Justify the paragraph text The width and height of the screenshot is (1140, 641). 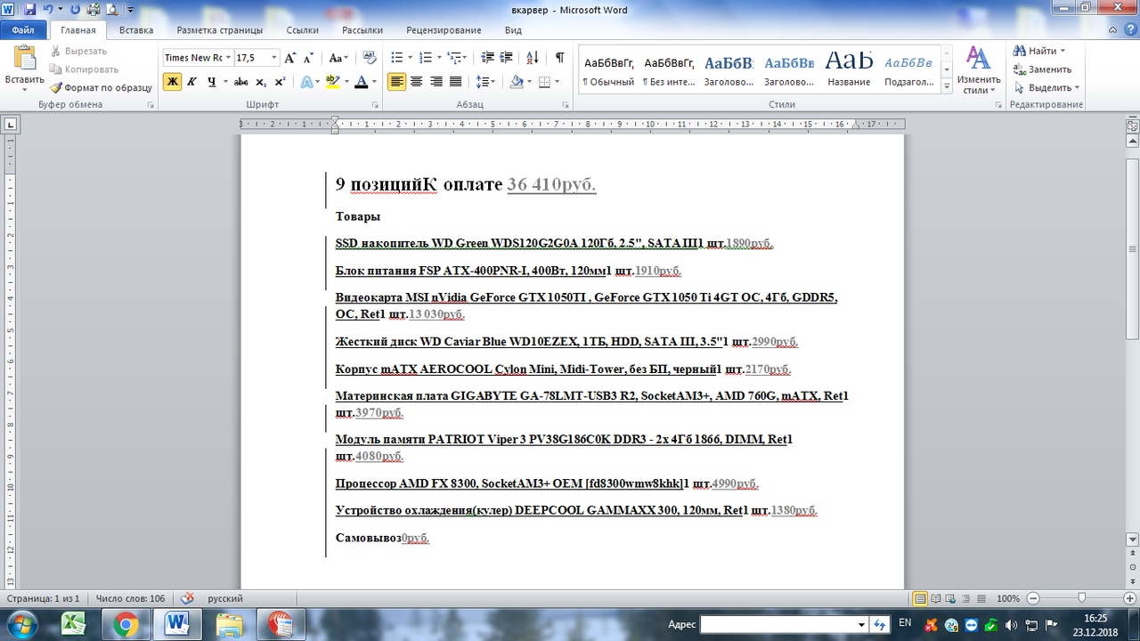455,82
